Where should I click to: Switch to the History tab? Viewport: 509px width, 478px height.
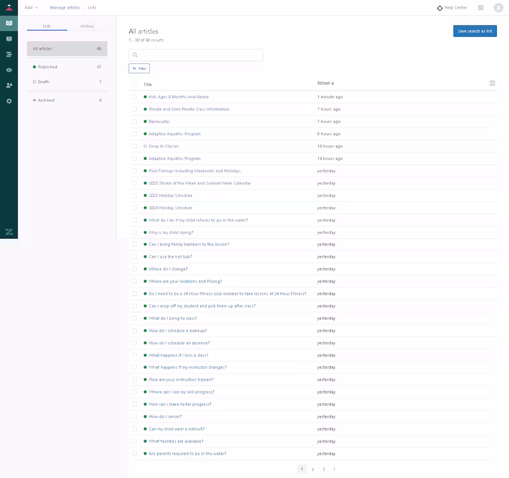coord(87,26)
